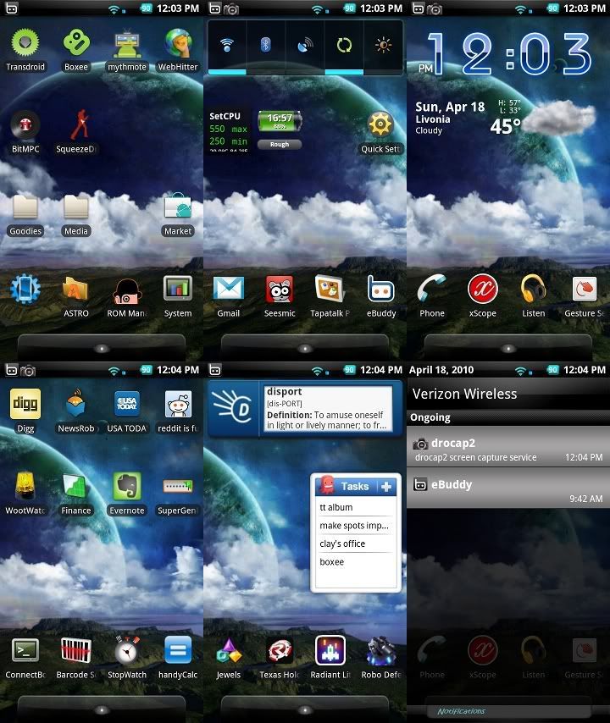Image resolution: width=610 pixels, height=723 pixels.
Task: Open app drawer on first home screen
Action: point(102,348)
